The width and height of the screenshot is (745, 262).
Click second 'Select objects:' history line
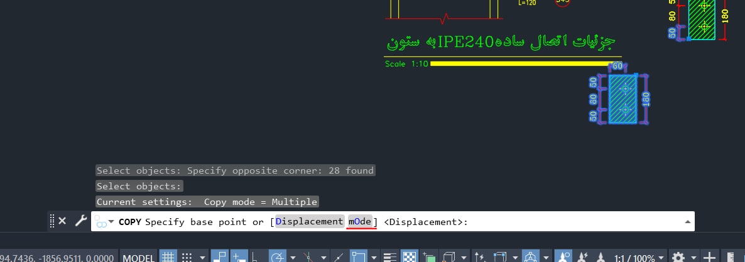[x=139, y=186]
